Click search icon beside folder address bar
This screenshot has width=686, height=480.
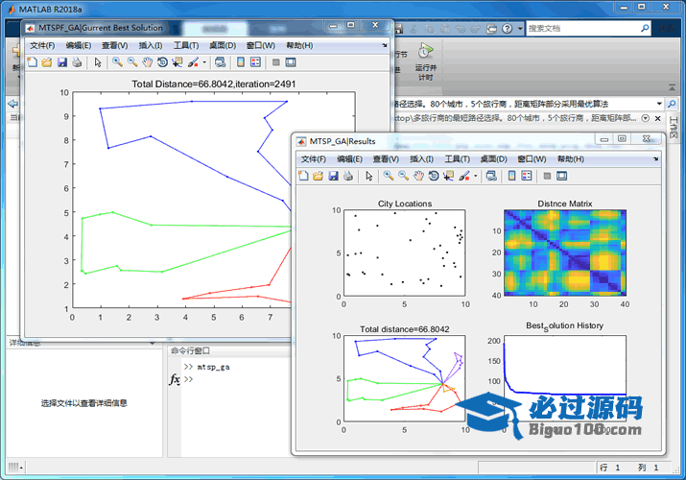click(671, 104)
